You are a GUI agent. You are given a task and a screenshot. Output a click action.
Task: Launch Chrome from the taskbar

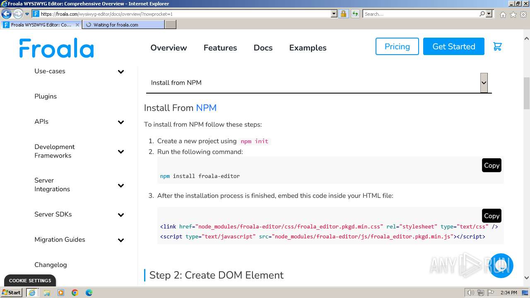pyautogui.click(x=75, y=293)
